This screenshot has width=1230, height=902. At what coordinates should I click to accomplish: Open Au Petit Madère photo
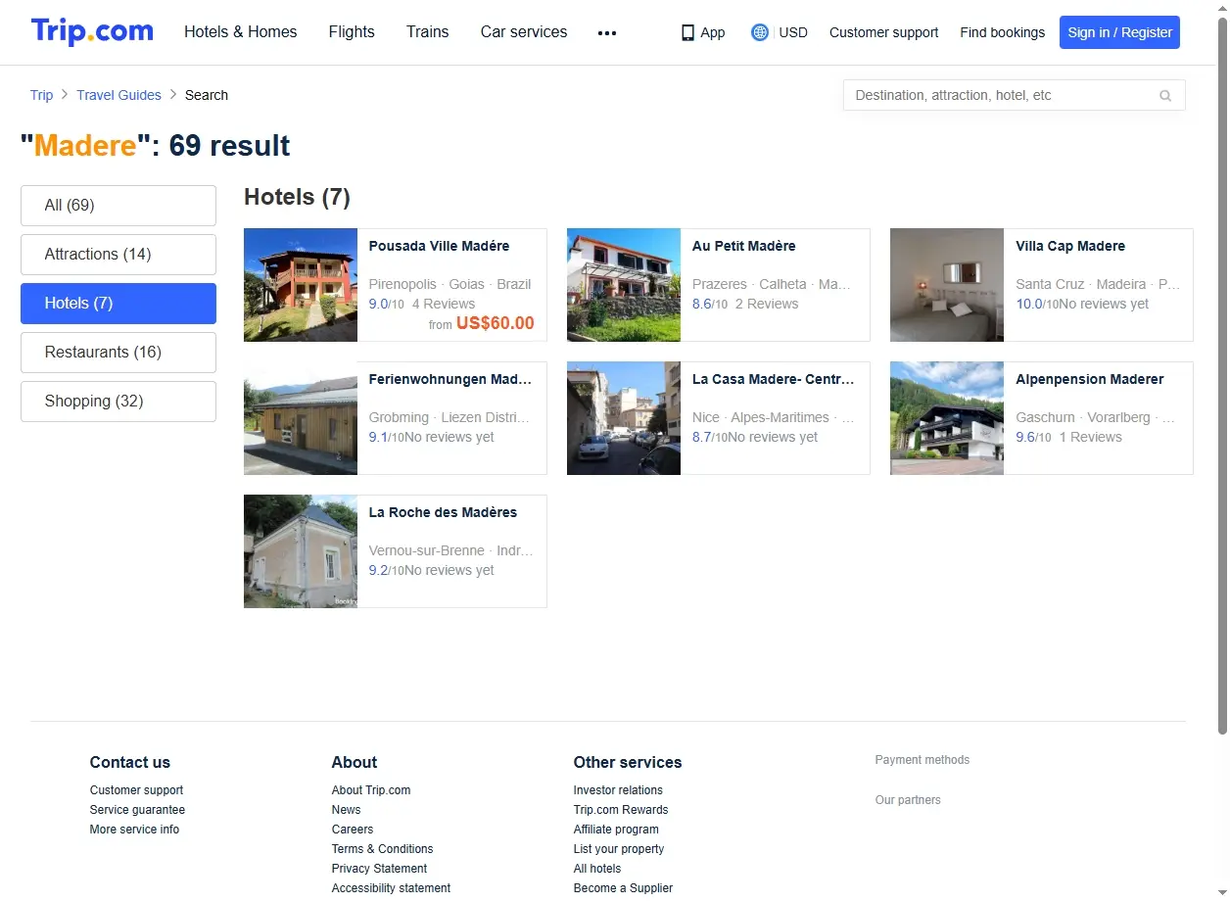tap(624, 285)
